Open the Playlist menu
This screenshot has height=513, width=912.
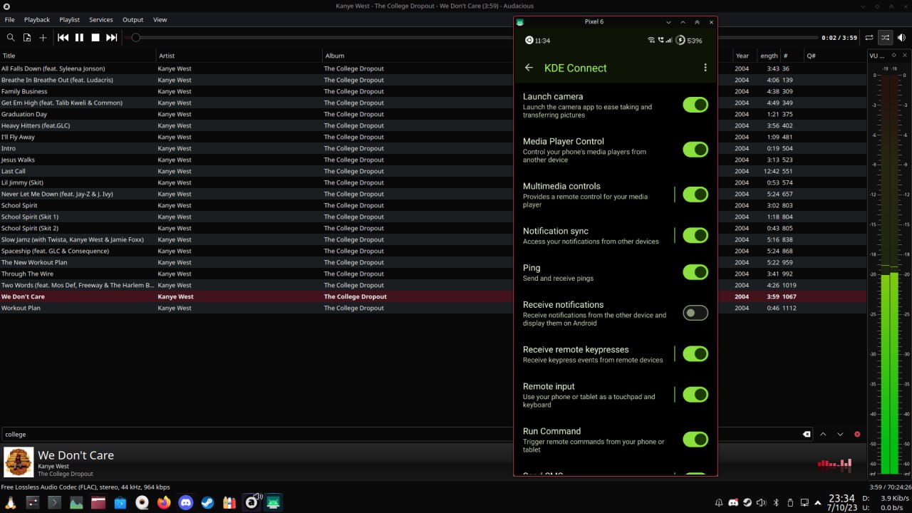69,20
